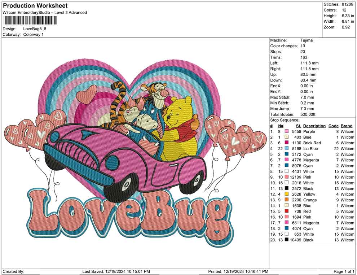Click the LoveBug embroidery design preview

point(135,152)
